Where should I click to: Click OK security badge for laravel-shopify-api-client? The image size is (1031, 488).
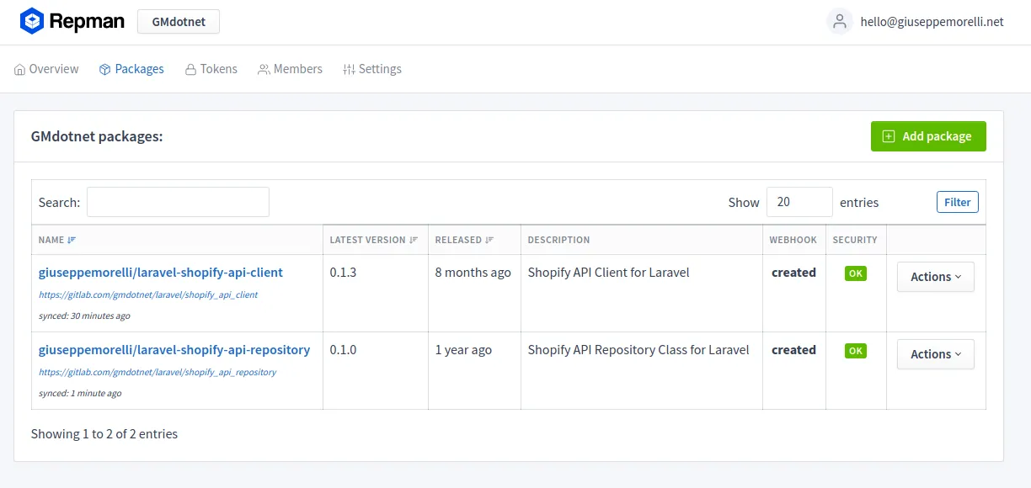pos(855,273)
